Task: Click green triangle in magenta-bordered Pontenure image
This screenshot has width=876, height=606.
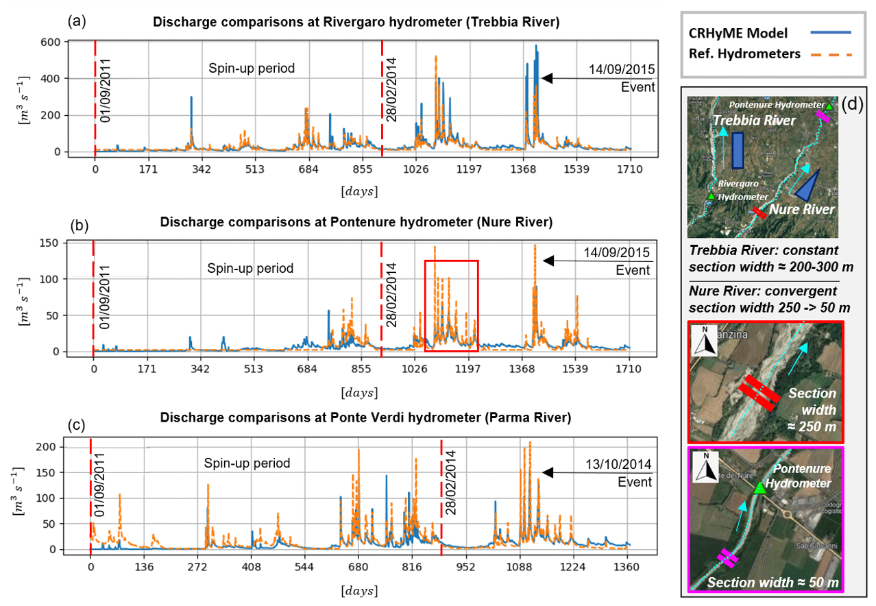Action: (x=759, y=488)
